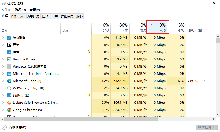
Task: Click the Google Chrome icon
Action: pos(9,110)
